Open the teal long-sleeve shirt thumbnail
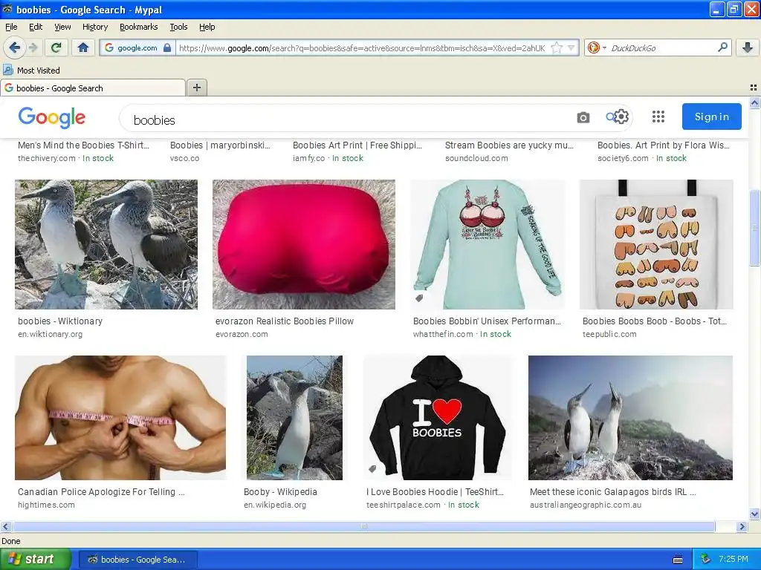The width and height of the screenshot is (761, 570). coord(488,244)
